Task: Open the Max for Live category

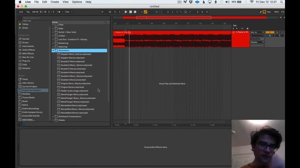Action: coord(28,57)
